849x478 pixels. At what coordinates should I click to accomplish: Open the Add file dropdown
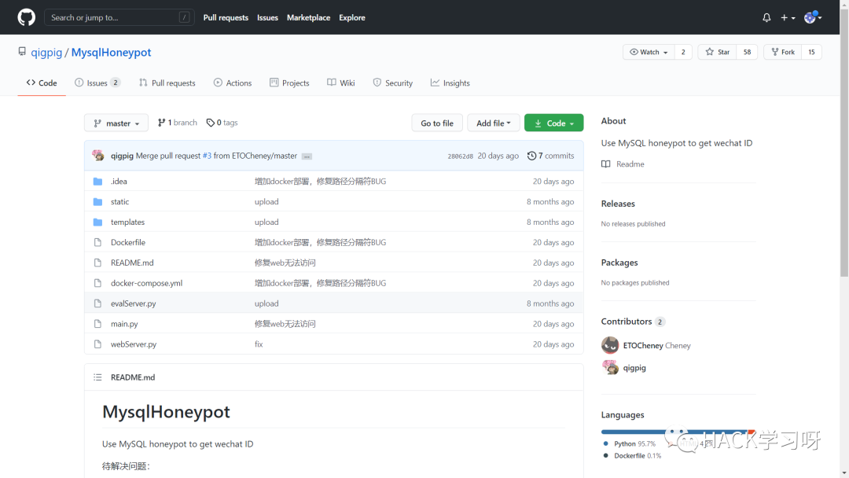[x=493, y=123]
